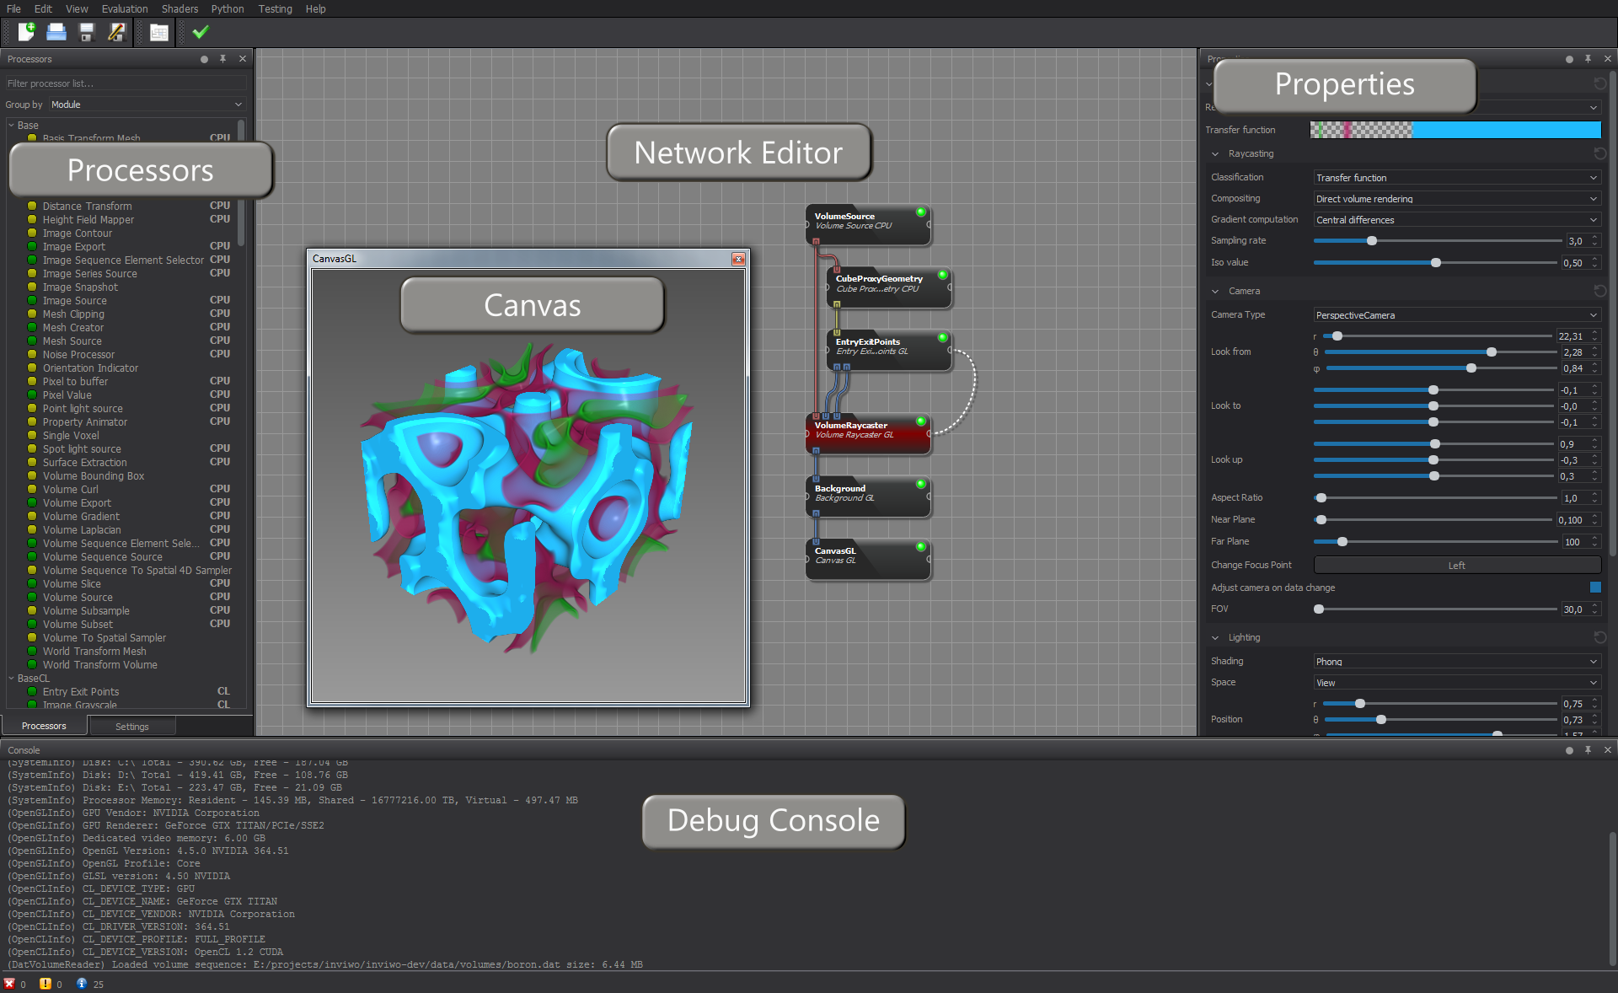The height and width of the screenshot is (993, 1618).
Task: Click the red error count icon in status bar
Action: [9, 984]
